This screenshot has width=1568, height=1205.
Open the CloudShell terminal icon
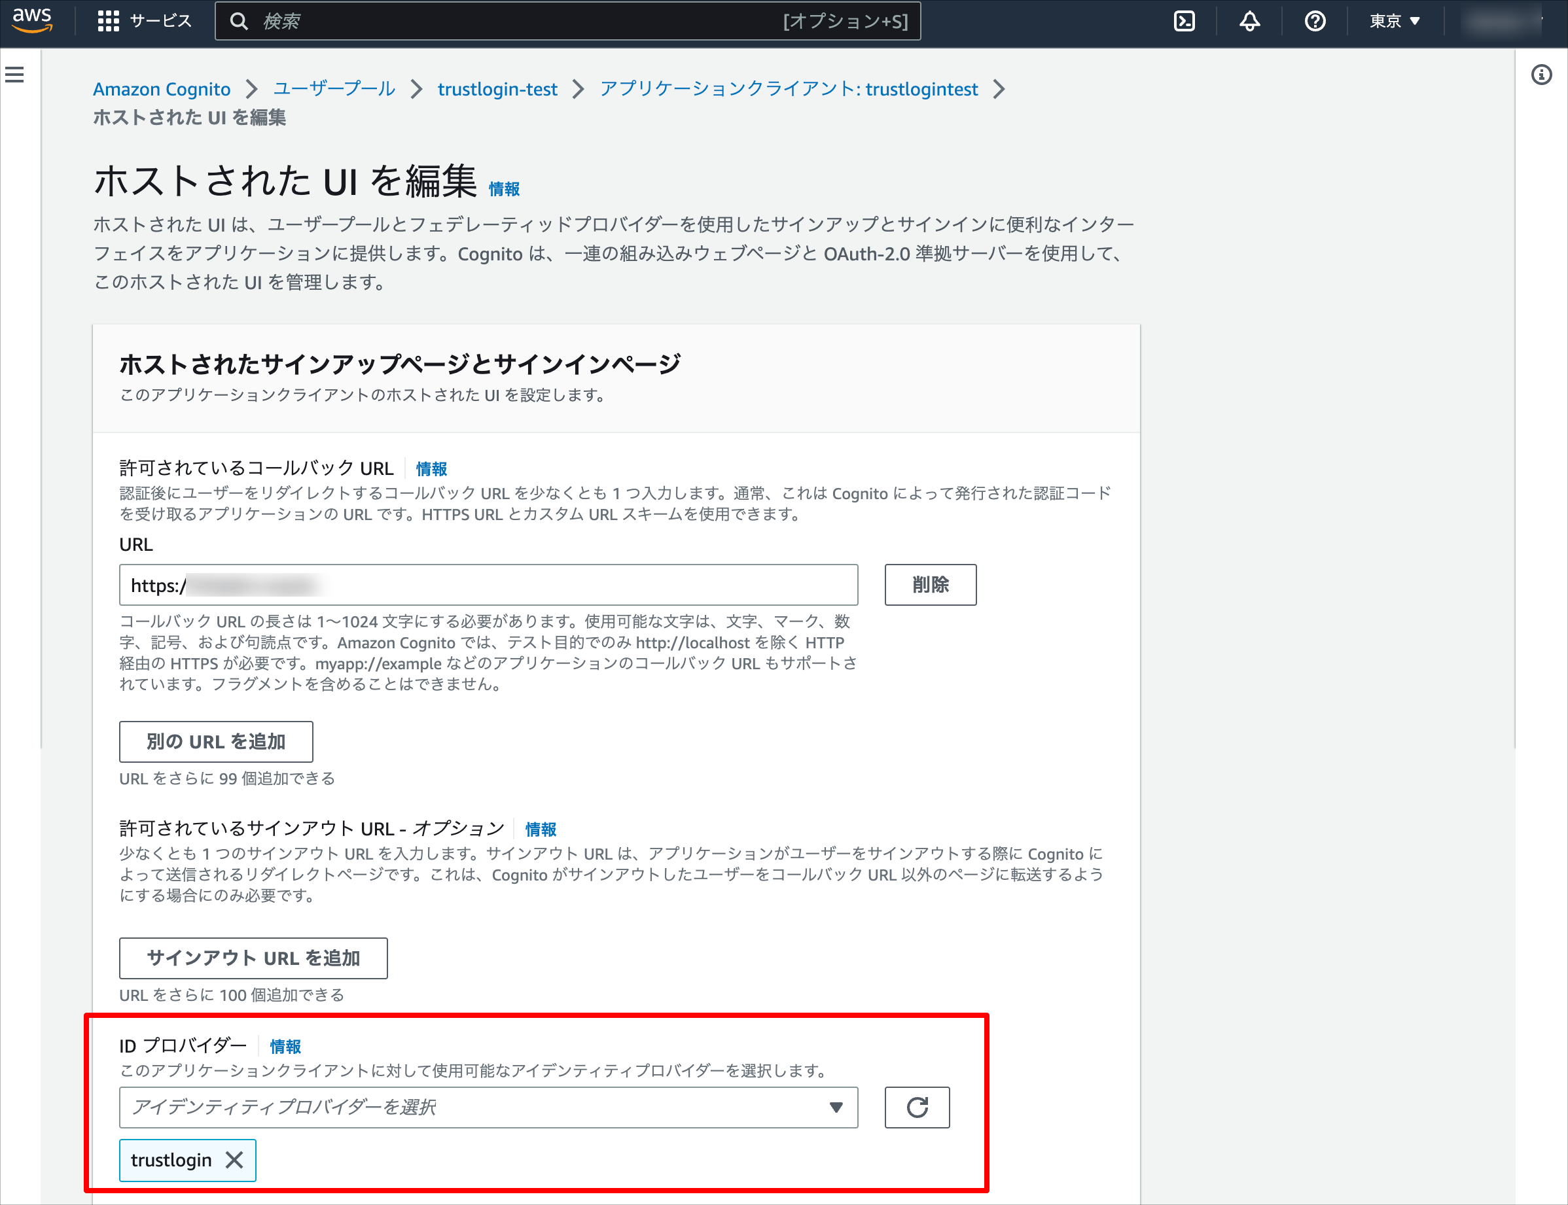[x=1184, y=22]
